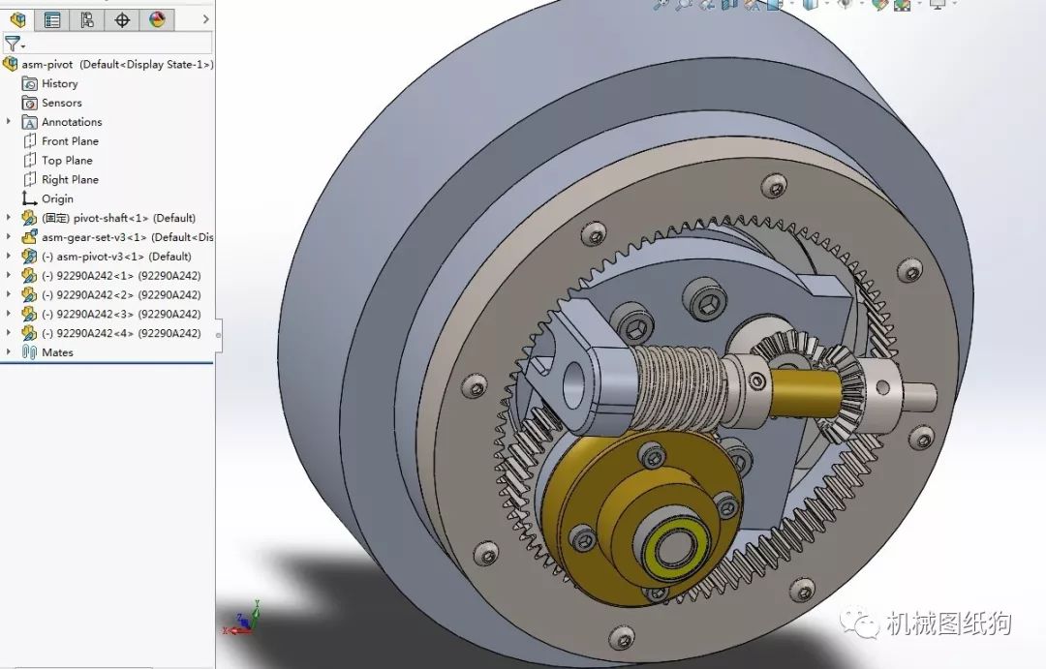1046x669 pixels.
Task: Click Zoom to Fit in the view toolbar
Action: tap(661, 5)
